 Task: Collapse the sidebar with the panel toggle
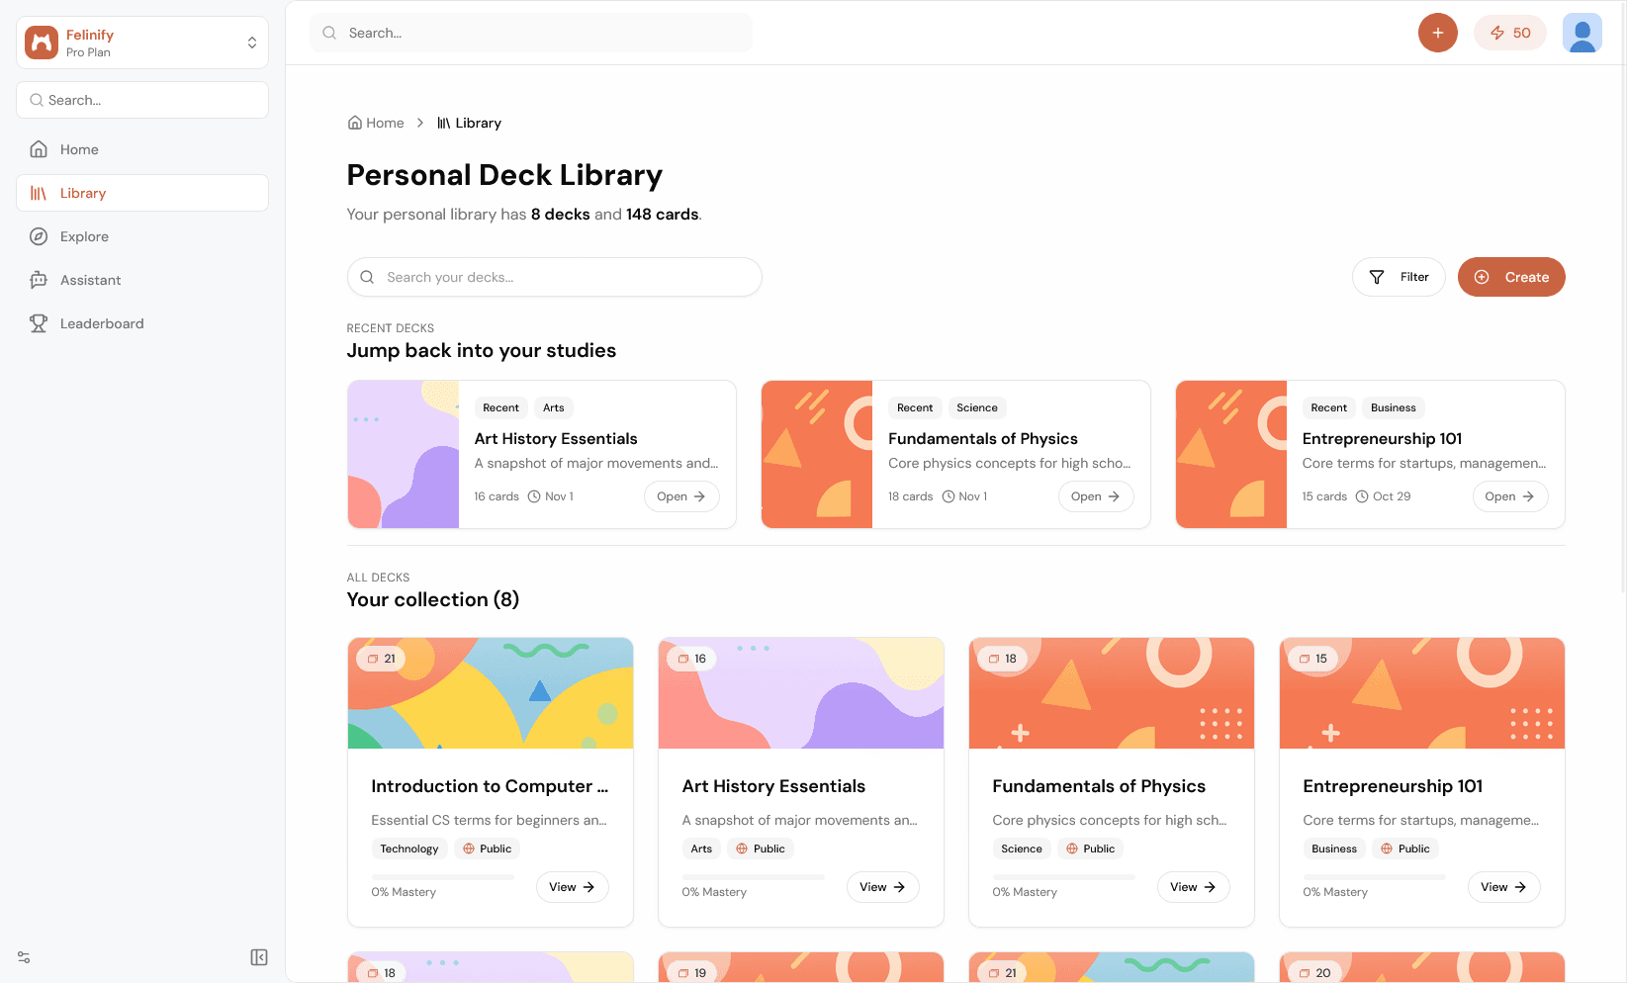click(259, 957)
